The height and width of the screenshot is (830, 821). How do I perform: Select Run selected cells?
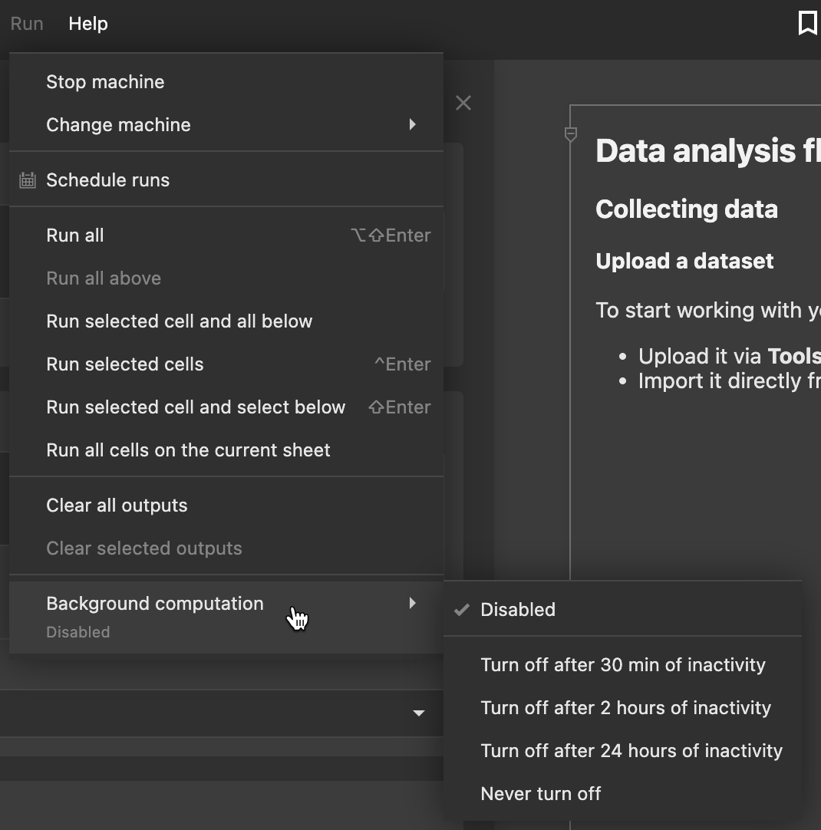coord(124,364)
